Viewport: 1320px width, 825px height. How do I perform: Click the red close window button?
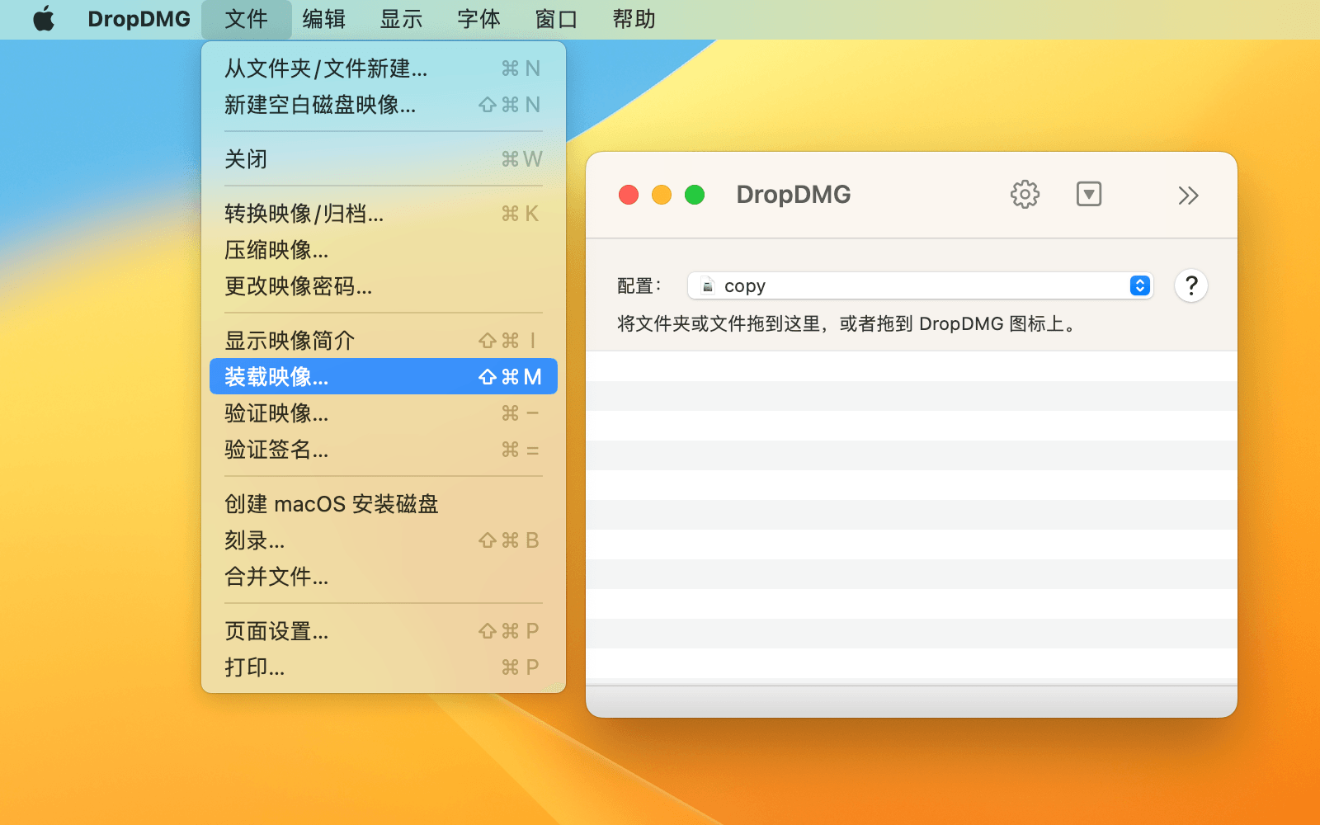pyautogui.click(x=629, y=195)
